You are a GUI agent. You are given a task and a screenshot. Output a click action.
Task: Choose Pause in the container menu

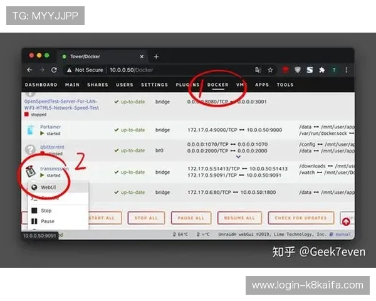47,221
